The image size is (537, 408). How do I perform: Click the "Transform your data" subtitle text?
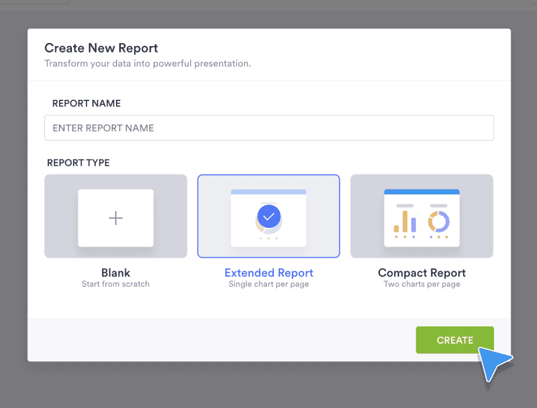(148, 63)
